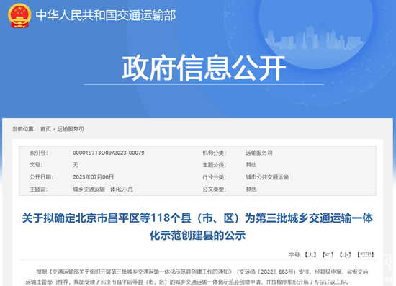Set font size to 中

tap(328, 254)
